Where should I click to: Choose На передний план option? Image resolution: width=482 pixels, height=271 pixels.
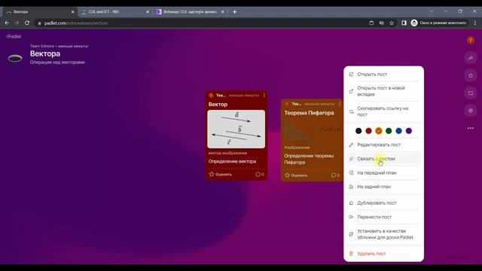point(383,172)
